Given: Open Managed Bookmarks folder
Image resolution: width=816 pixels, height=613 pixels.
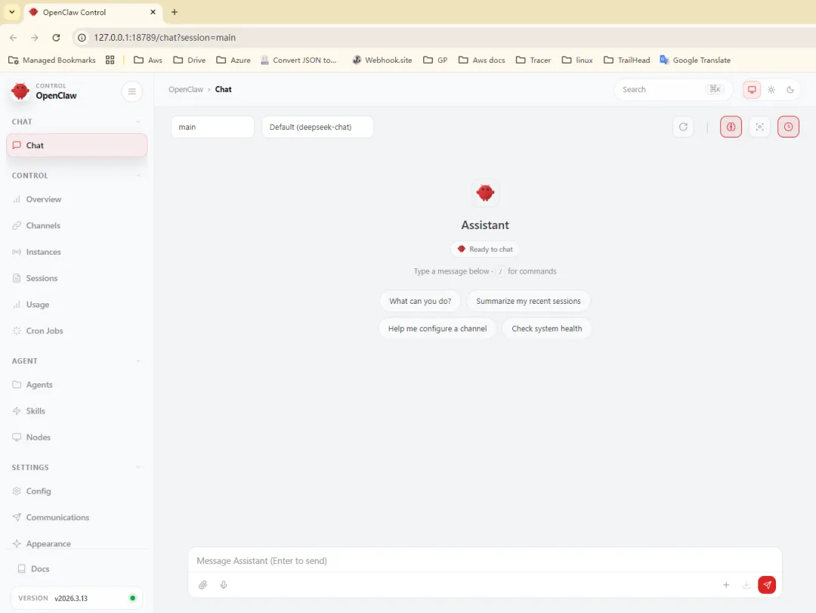Looking at the screenshot, I should (52, 60).
